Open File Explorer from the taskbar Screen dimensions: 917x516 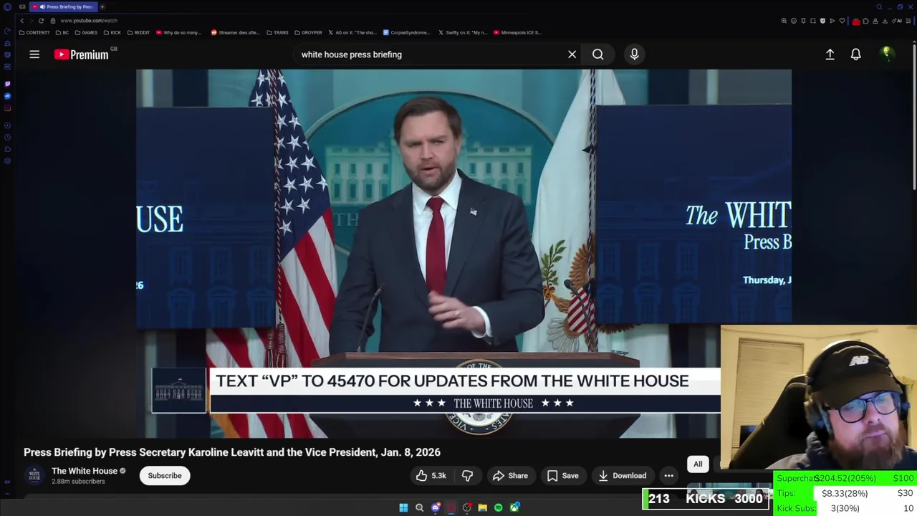(482, 507)
